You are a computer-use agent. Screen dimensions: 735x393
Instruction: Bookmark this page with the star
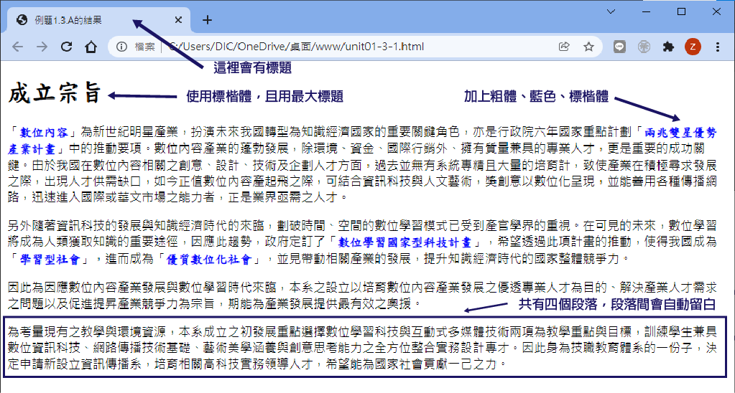pos(588,47)
